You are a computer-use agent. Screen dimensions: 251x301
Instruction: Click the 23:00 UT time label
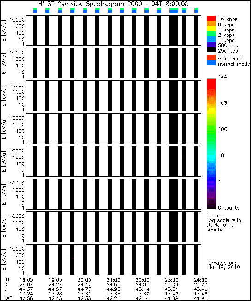pos(172,280)
